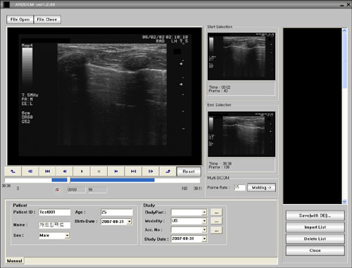
Task: Click the Delete List button
Action: pos(315,238)
